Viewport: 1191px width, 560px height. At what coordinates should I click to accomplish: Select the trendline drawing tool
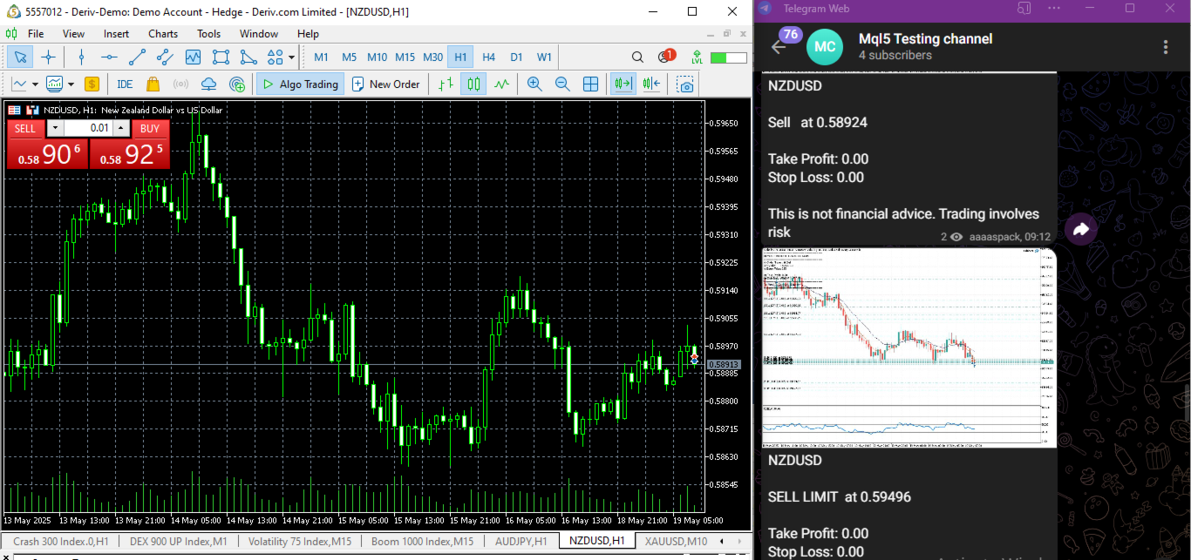[137, 57]
